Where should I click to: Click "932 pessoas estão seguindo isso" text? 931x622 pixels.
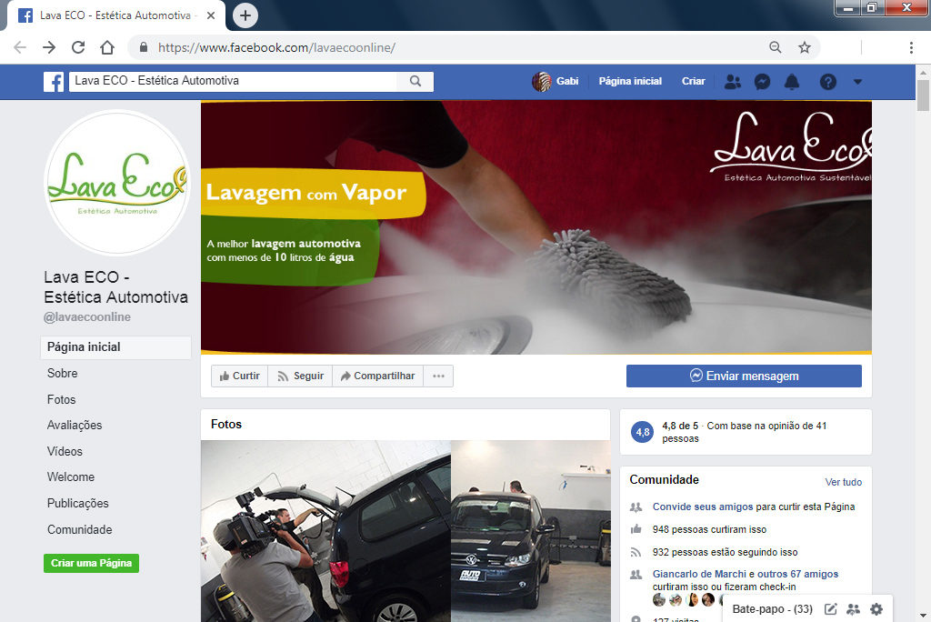tap(725, 552)
